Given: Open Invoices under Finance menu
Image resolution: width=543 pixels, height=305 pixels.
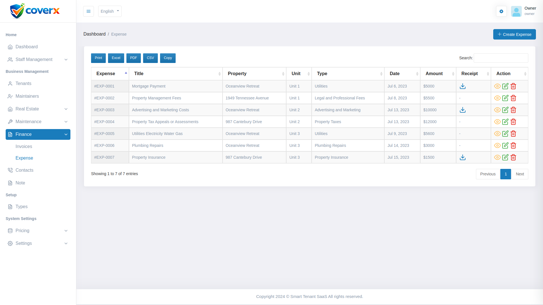Looking at the screenshot, I should coord(24,147).
